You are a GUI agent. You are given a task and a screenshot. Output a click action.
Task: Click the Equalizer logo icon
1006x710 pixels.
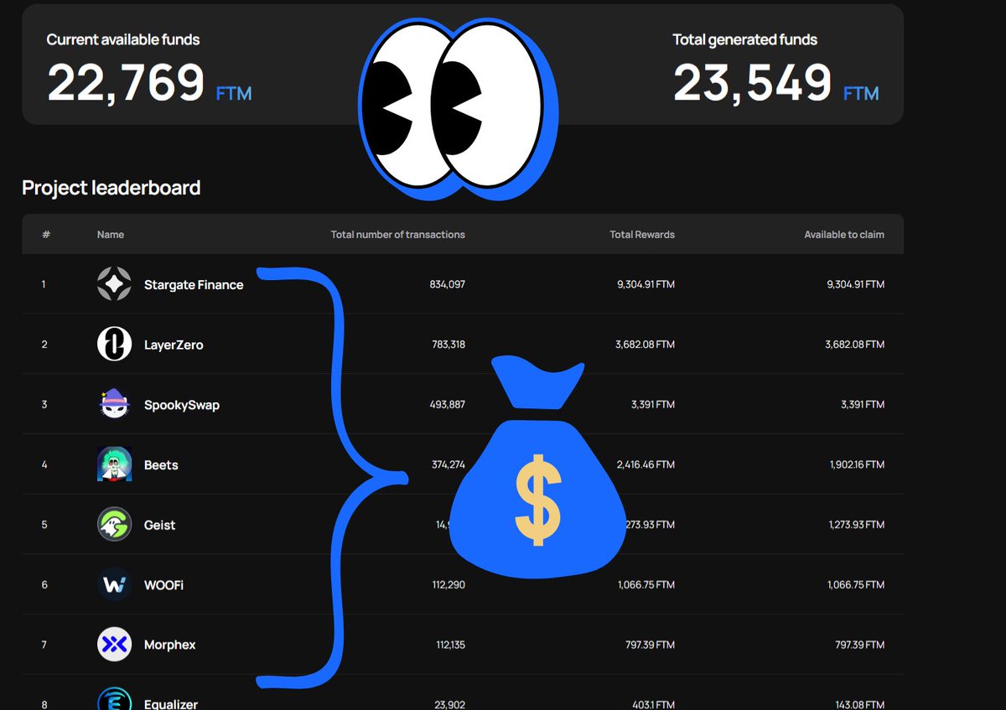click(114, 700)
